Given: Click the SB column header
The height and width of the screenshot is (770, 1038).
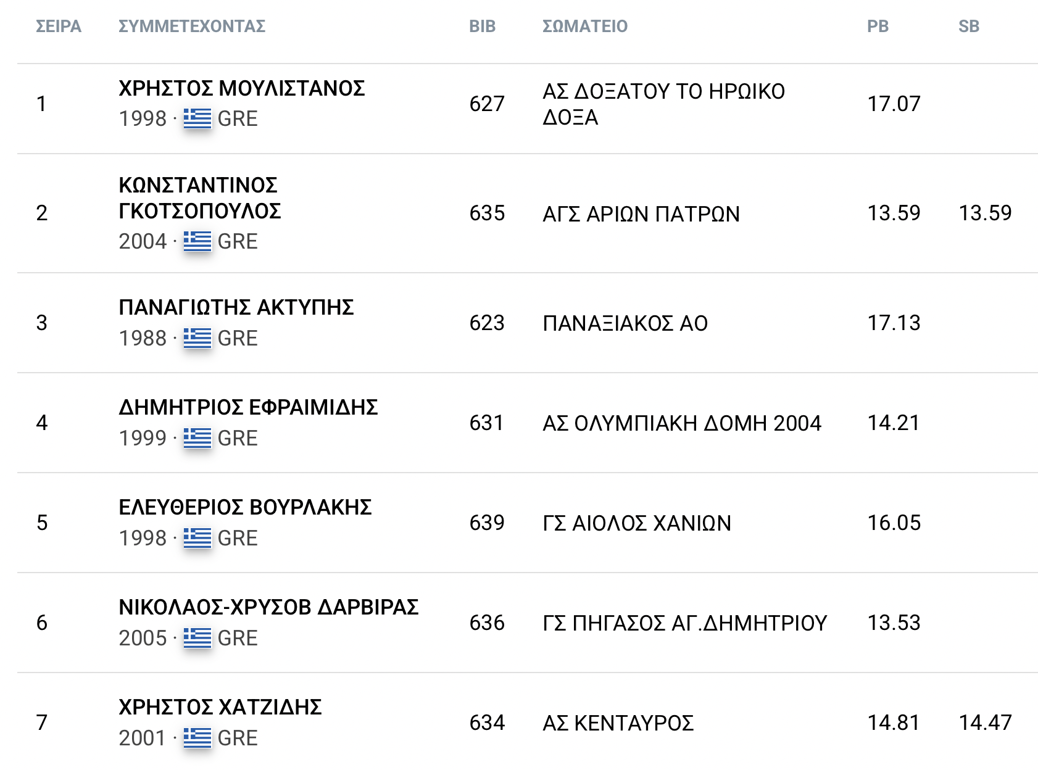Looking at the screenshot, I should click(968, 27).
